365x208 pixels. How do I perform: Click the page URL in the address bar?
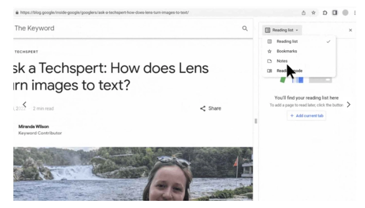point(105,12)
